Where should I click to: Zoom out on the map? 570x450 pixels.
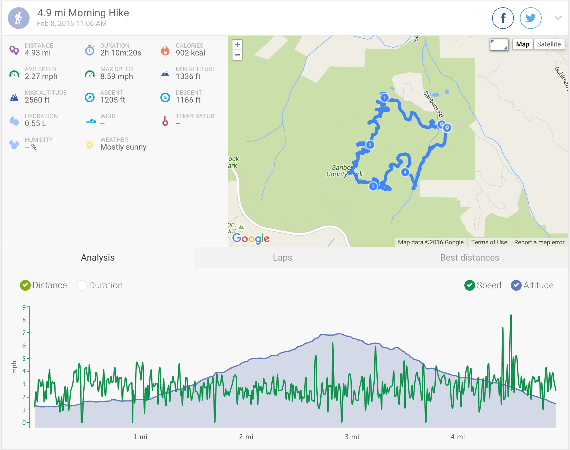click(x=237, y=55)
